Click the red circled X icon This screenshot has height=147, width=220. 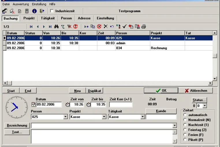99,26
